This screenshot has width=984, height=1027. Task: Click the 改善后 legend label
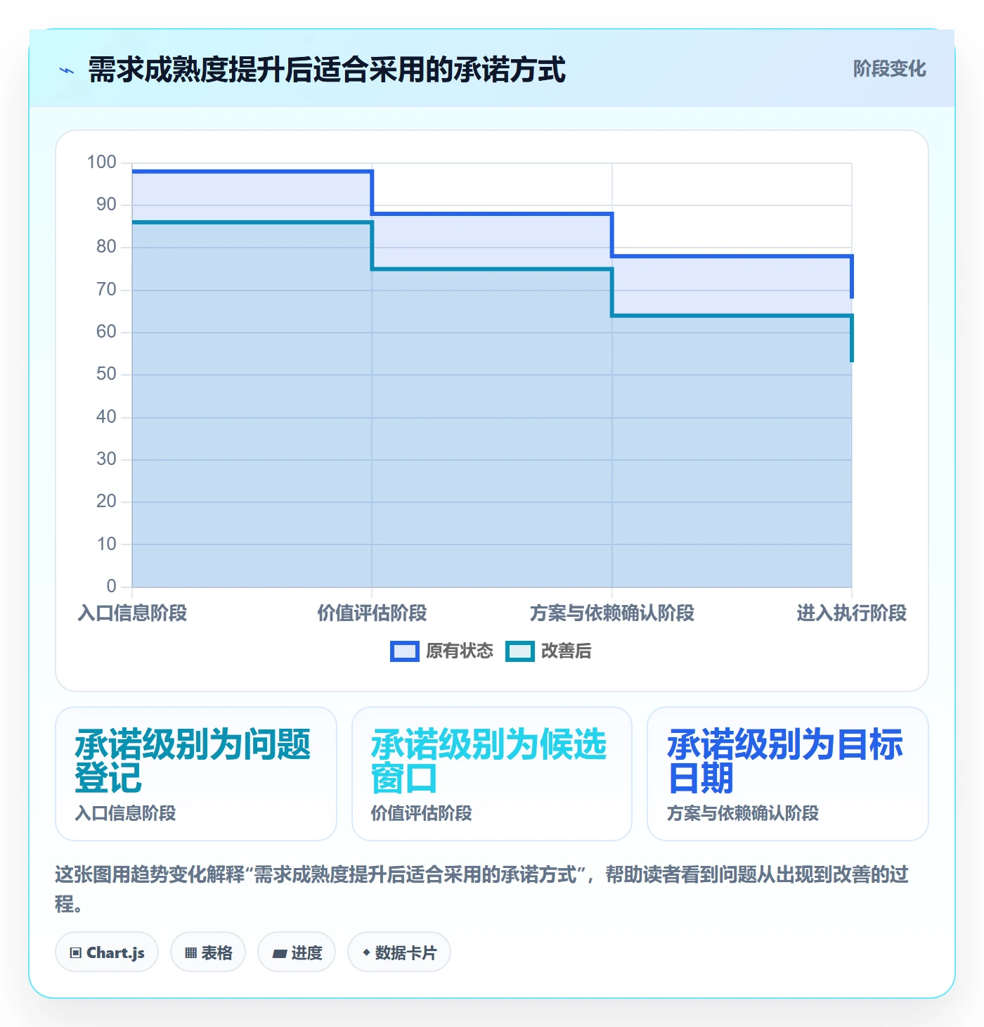click(x=566, y=651)
